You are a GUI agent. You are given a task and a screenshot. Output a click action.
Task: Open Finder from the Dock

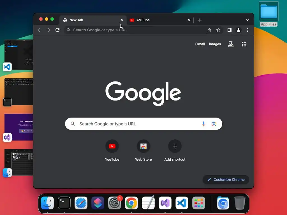click(47, 203)
